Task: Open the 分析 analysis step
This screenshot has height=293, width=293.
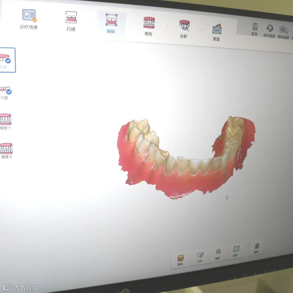Action: (184, 29)
